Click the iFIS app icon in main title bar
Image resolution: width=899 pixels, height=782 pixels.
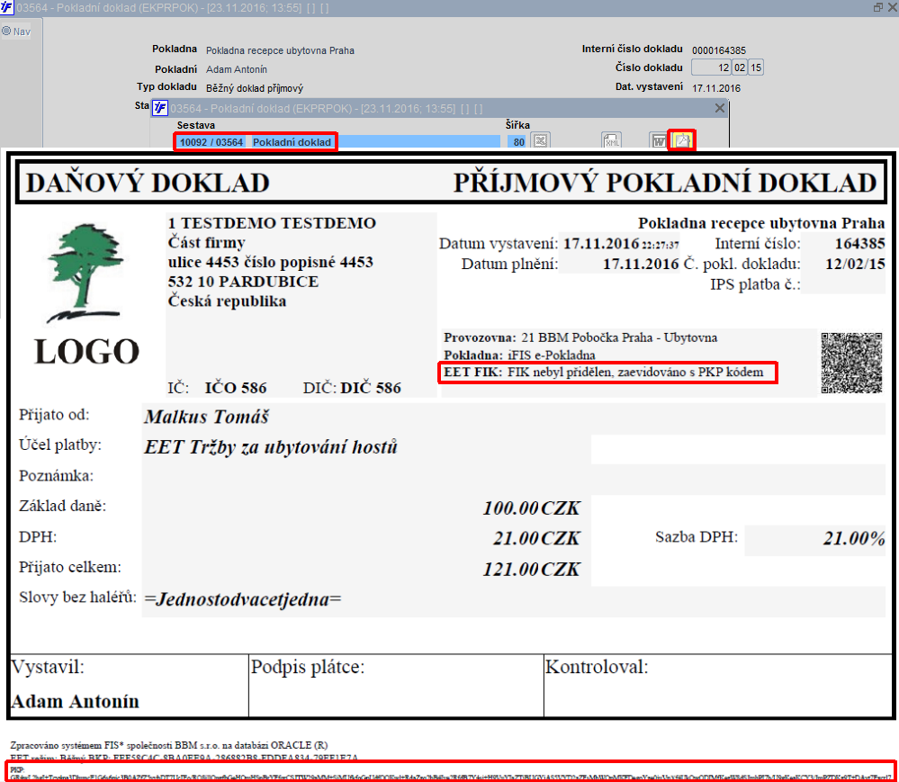pos(6,7)
